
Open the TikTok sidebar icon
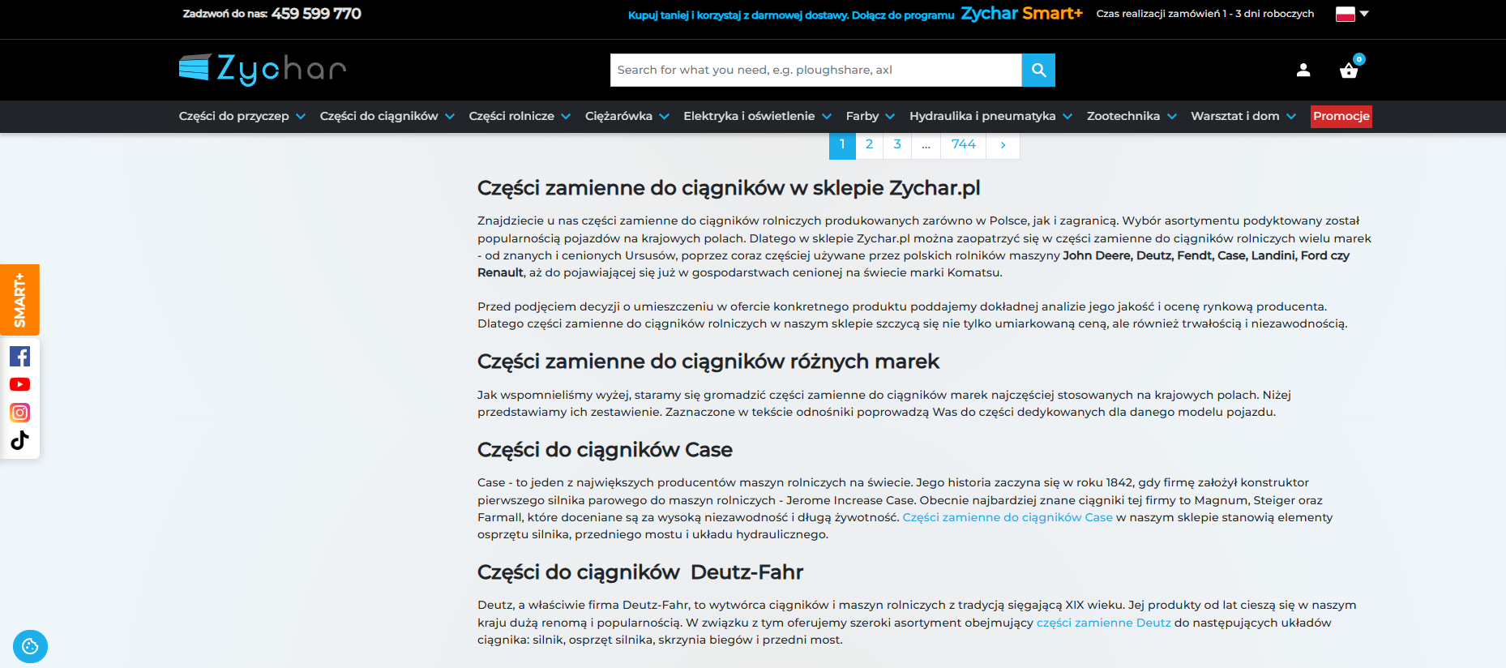pyautogui.click(x=20, y=440)
